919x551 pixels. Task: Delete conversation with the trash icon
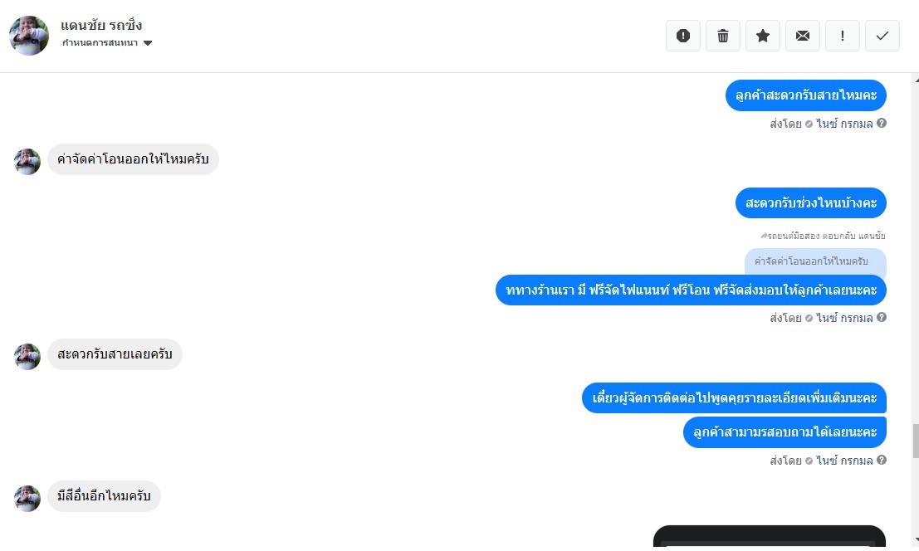click(x=722, y=36)
